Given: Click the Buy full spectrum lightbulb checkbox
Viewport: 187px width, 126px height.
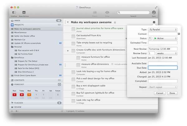Looking at the screenshot, I should pyautogui.click(x=73, y=94).
